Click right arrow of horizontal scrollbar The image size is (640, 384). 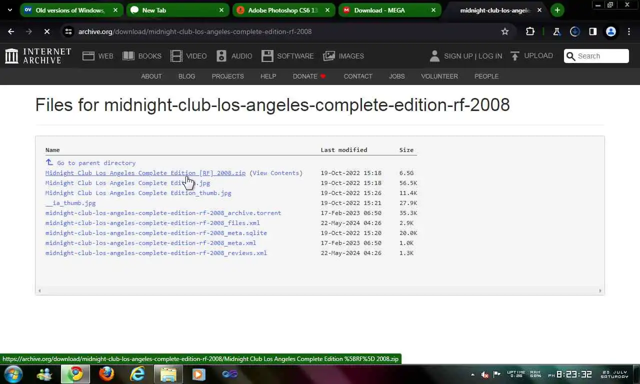coord(600,290)
